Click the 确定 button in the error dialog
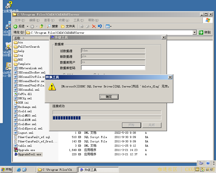 pyautogui.click(x=109, y=97)
